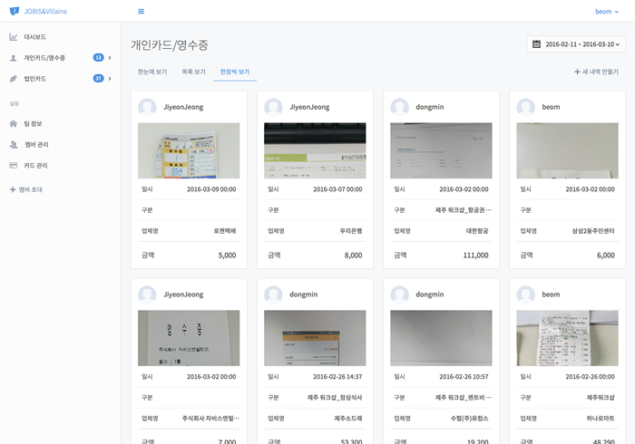Image resolution: width=635 pixels, height=444 pixels.
Task: Click the amount 5,000
Action: point(227,256)
